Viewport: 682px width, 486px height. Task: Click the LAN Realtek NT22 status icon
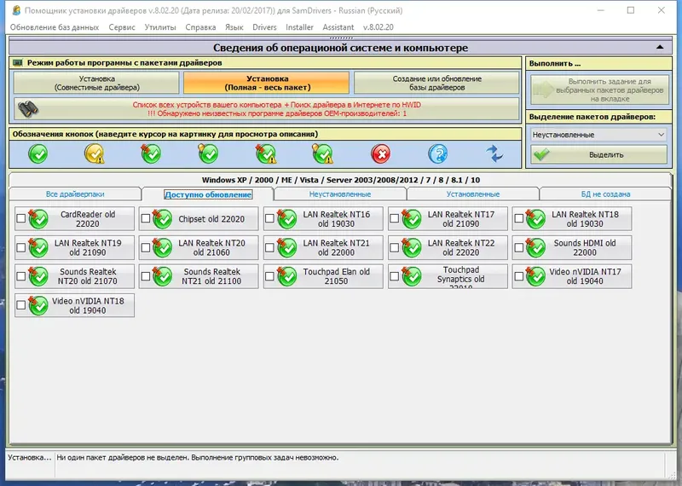[x=412, y=247]
